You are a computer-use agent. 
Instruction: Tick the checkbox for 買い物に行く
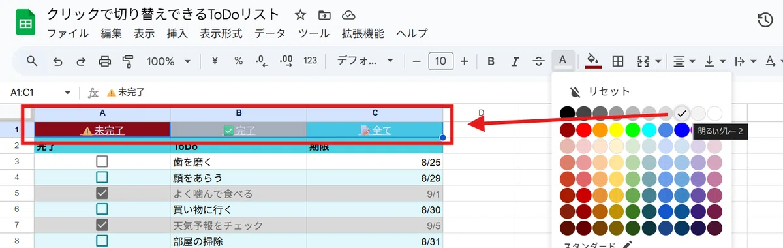[x=102, y=209]
